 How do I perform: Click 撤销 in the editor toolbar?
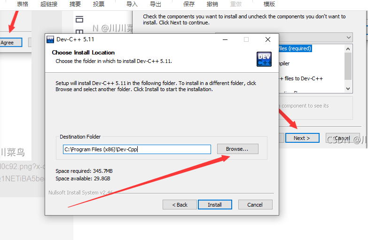pos(212,4)
